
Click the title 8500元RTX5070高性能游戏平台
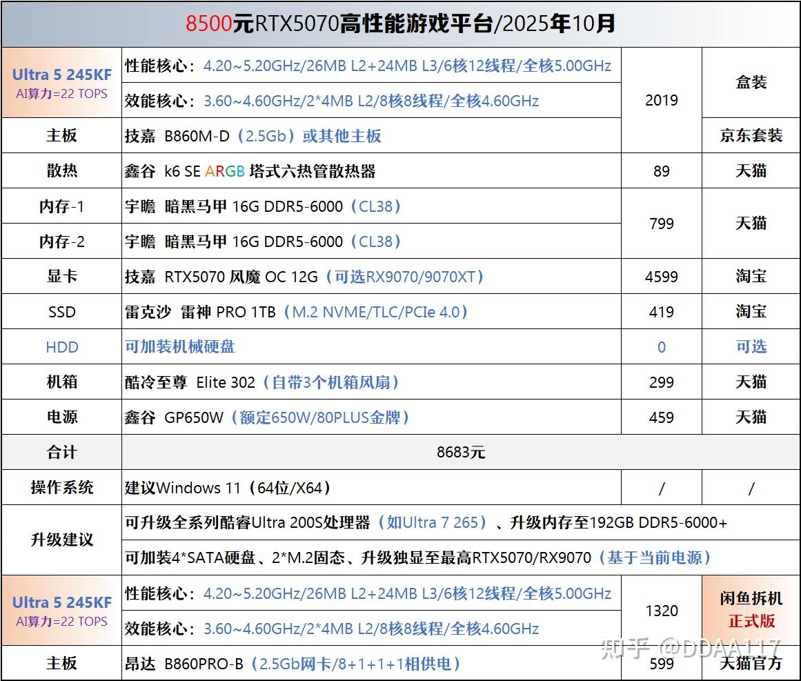pyautogui.click(x=339, y=23)
